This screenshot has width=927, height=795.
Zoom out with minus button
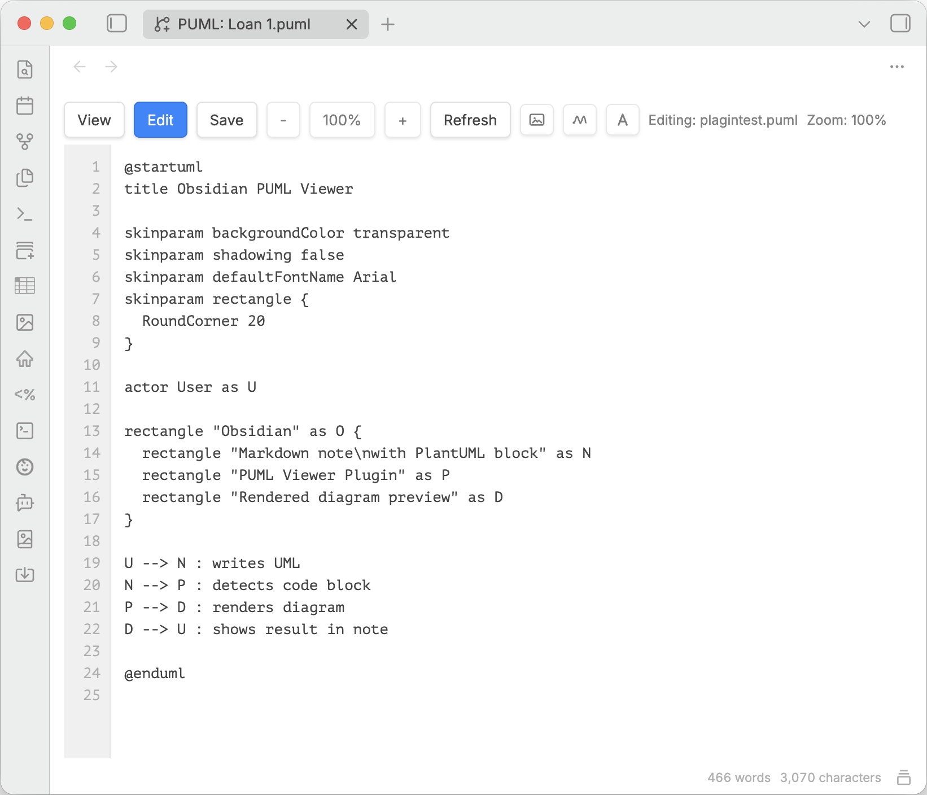pyautogui.click(x=283, y=120)
